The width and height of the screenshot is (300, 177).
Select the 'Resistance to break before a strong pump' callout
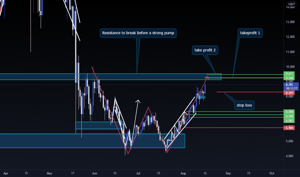[x=138, y=33]
